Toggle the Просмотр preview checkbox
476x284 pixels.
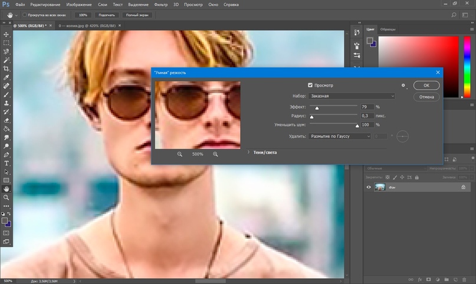pyautogui.click(x=310, y=85)
